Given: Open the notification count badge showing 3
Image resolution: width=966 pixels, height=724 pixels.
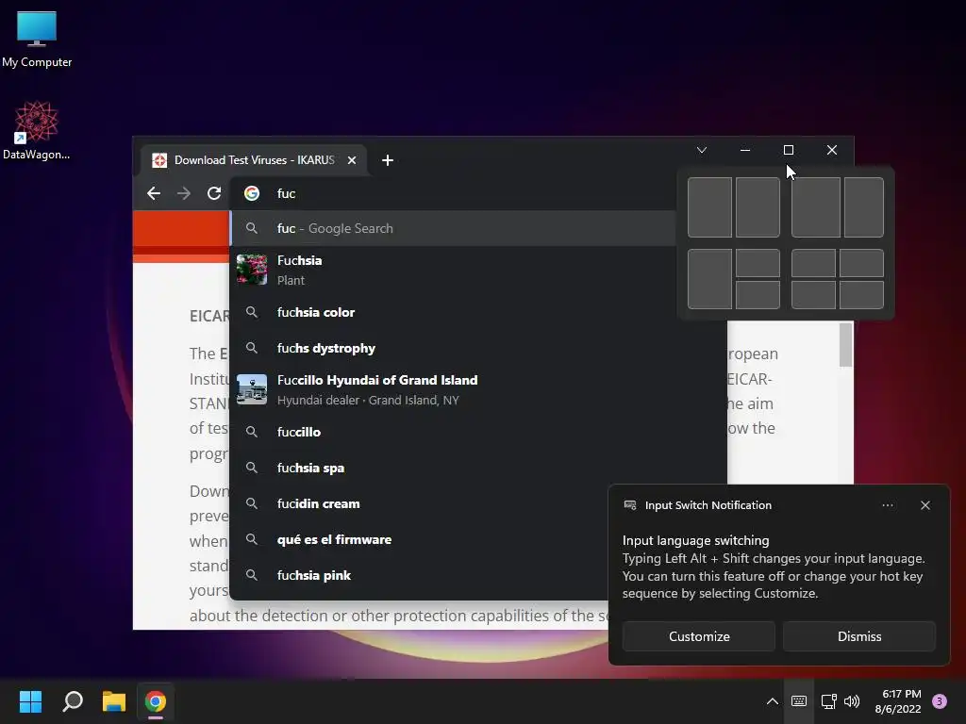Looking at the screenshot, I should 940,701.
